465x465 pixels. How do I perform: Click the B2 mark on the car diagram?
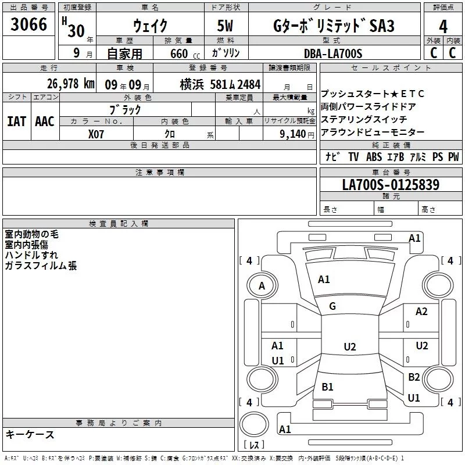tap(414, 377)
